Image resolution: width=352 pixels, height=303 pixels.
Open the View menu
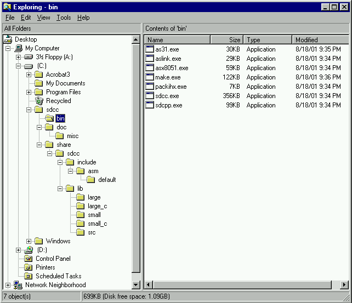(43, 18)
